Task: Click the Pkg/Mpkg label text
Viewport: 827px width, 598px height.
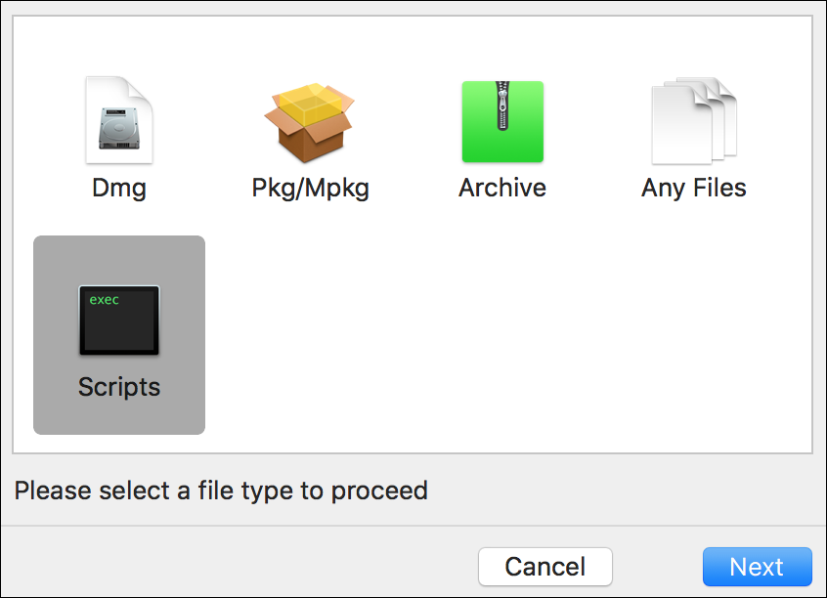Action: click(310, 188)
